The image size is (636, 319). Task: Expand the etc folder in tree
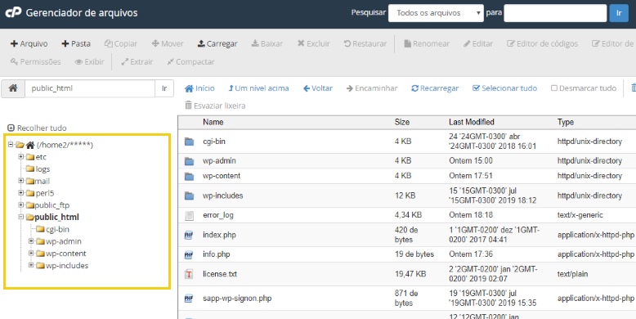pyautogui.click(x=21, y=157)
